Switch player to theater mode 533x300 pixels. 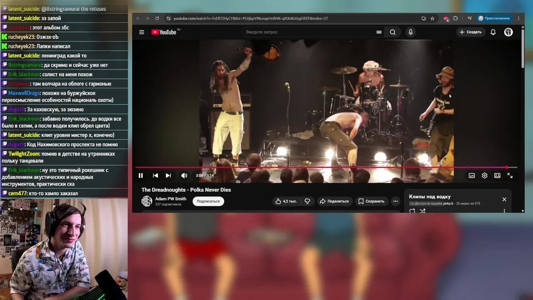coord(497,175)
